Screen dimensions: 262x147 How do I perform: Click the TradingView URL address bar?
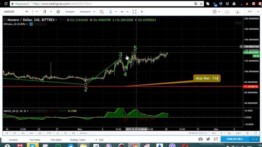[107, 4]
